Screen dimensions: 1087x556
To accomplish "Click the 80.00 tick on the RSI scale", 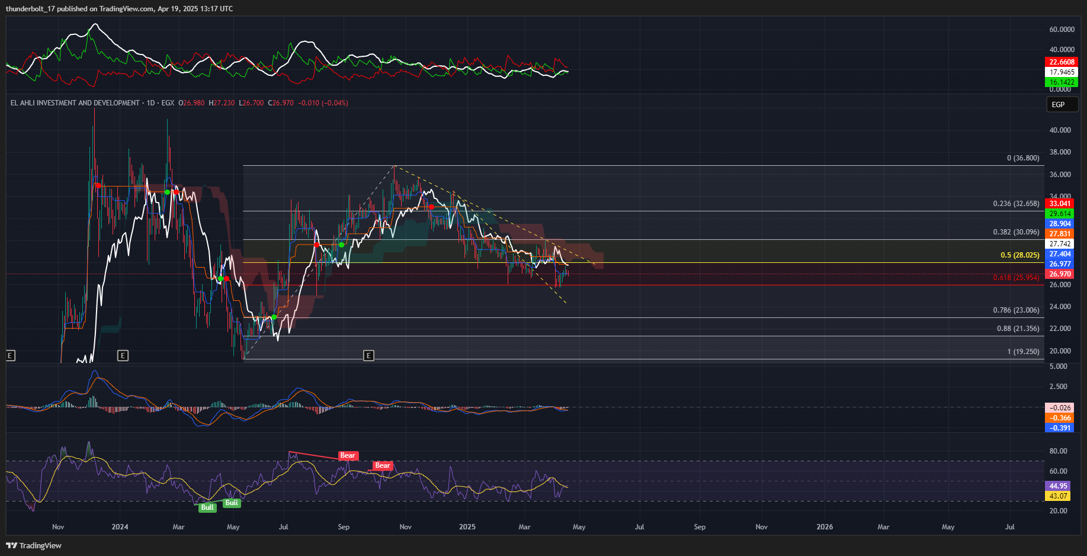I will pos(1058,451).
